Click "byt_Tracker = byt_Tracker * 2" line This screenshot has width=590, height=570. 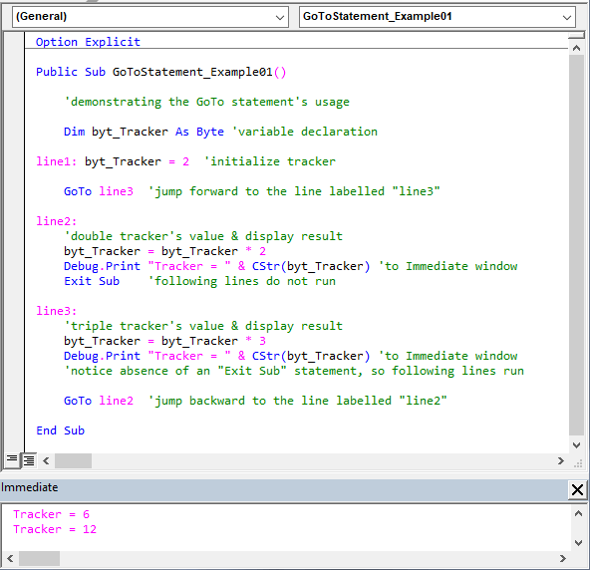(164, 251)
